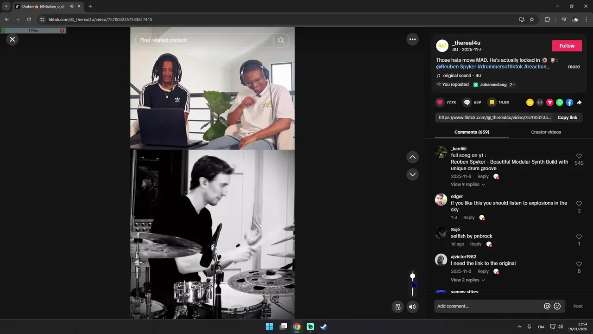Open the _thereal4u username link

pos(466,43)
